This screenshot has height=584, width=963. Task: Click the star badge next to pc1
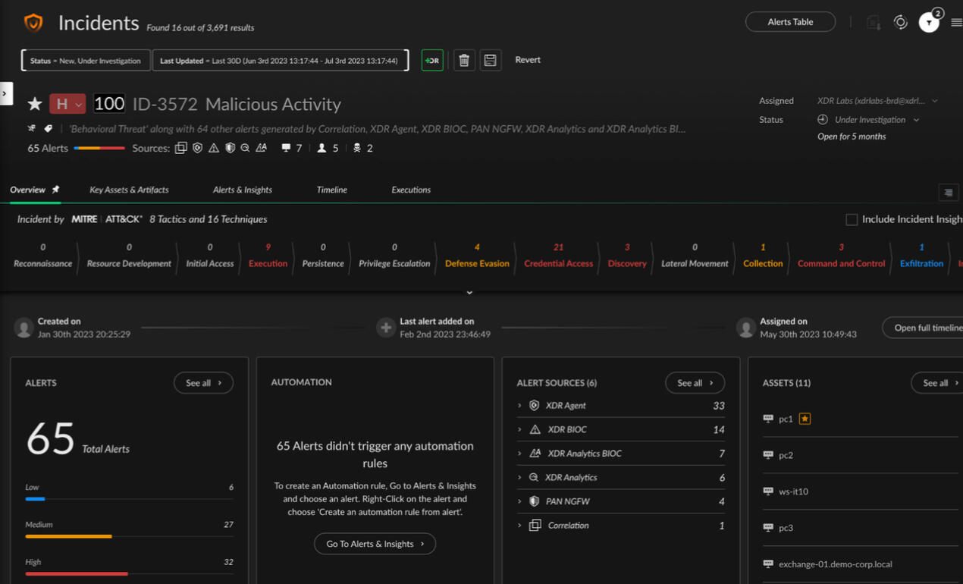[x=805, y=419]
